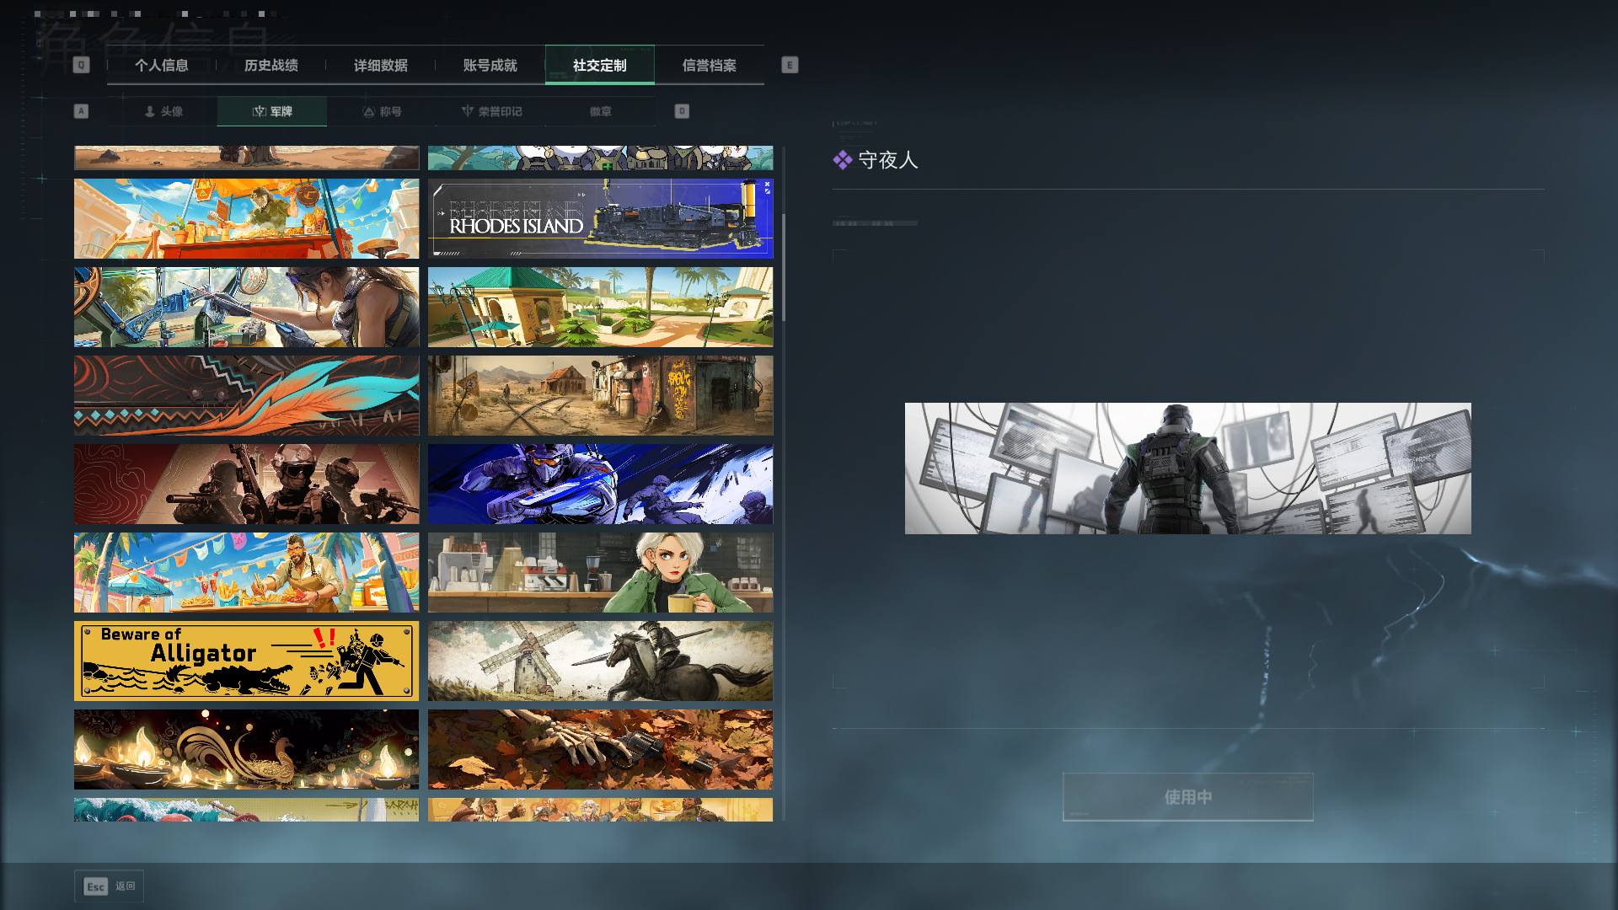Click the purple rarity icon beside 守夜人

pyautogui.click(x=843, y=160)
